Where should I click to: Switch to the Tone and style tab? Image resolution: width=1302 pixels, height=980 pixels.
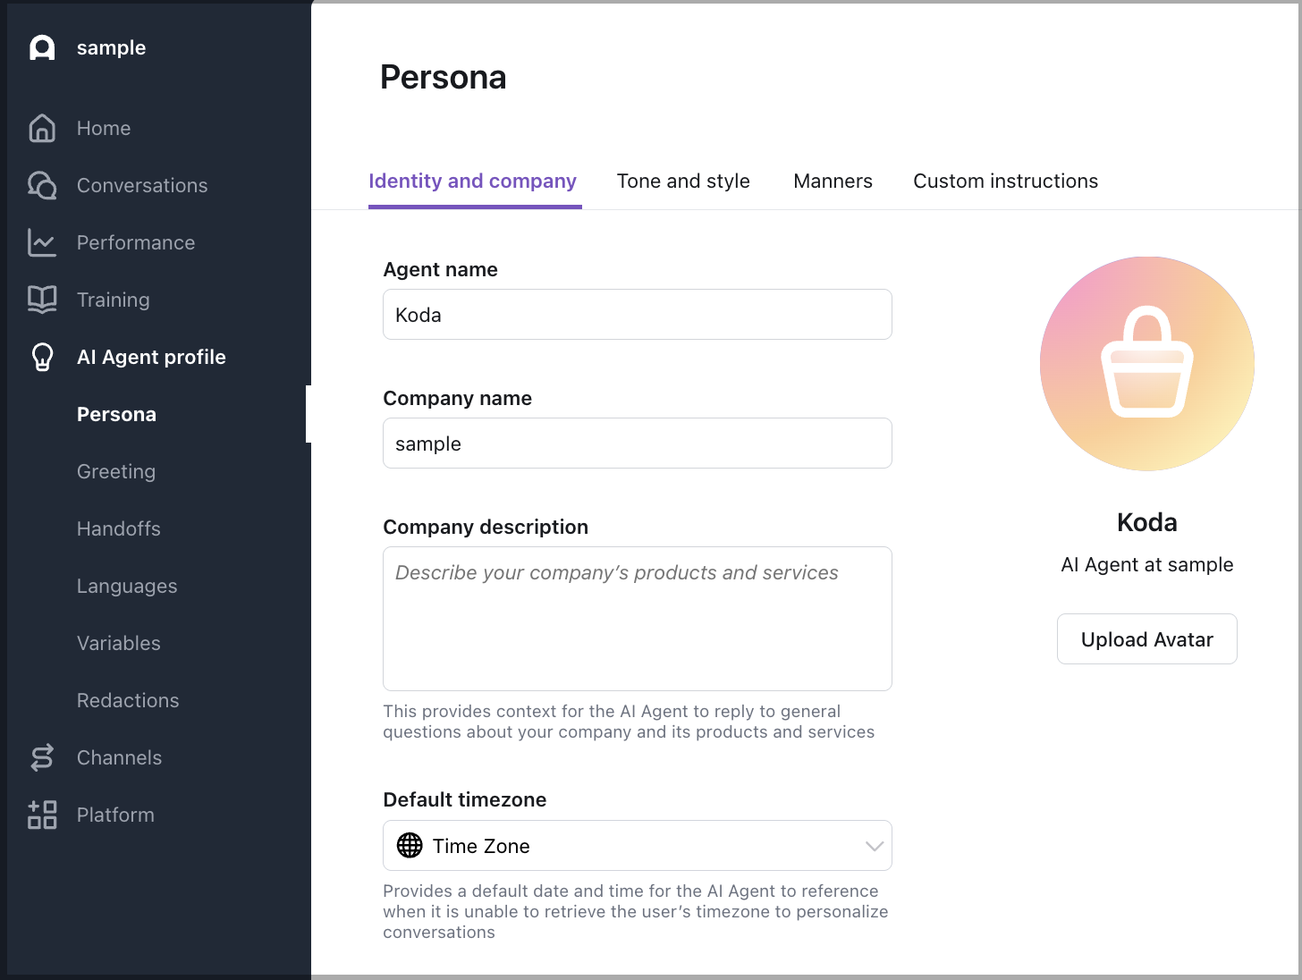pyautogui.click(x=683, y=182)
